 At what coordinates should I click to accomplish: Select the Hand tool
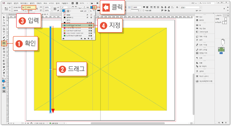tap(4, 73)
